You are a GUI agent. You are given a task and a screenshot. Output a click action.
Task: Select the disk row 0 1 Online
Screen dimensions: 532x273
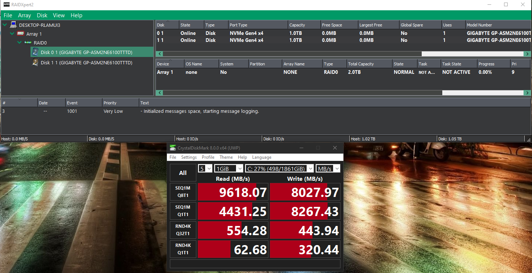click(343, 33)
